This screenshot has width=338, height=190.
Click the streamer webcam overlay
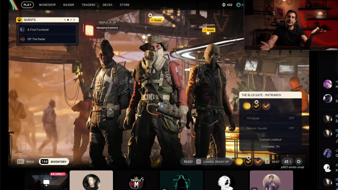click(x=291, y=25)
